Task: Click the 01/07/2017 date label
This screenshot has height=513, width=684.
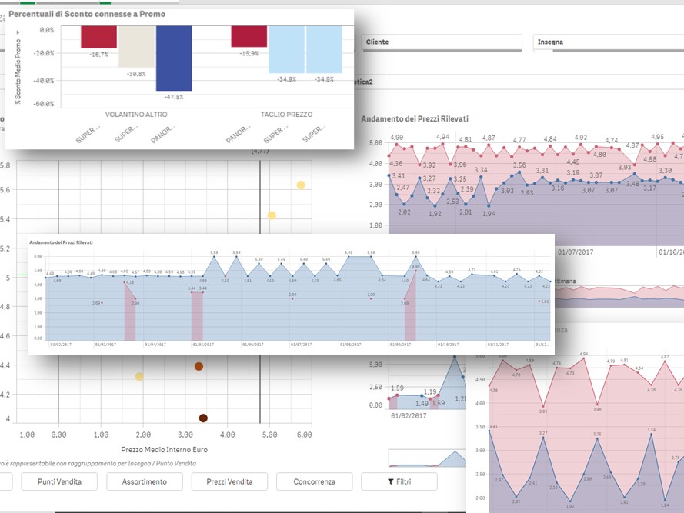Action: pos(576,252)
